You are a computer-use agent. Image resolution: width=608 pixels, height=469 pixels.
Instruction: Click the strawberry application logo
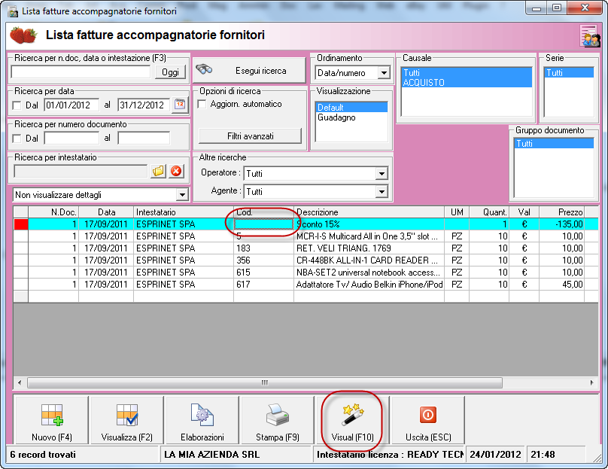click(x=23, y=35)
